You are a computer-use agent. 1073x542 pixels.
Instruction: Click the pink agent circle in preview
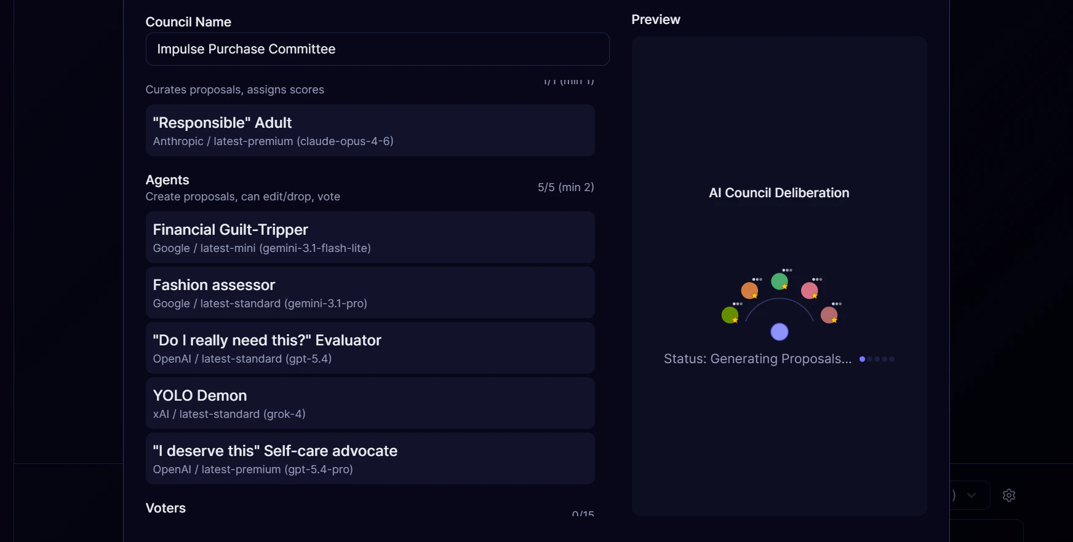tap(809, 290)
